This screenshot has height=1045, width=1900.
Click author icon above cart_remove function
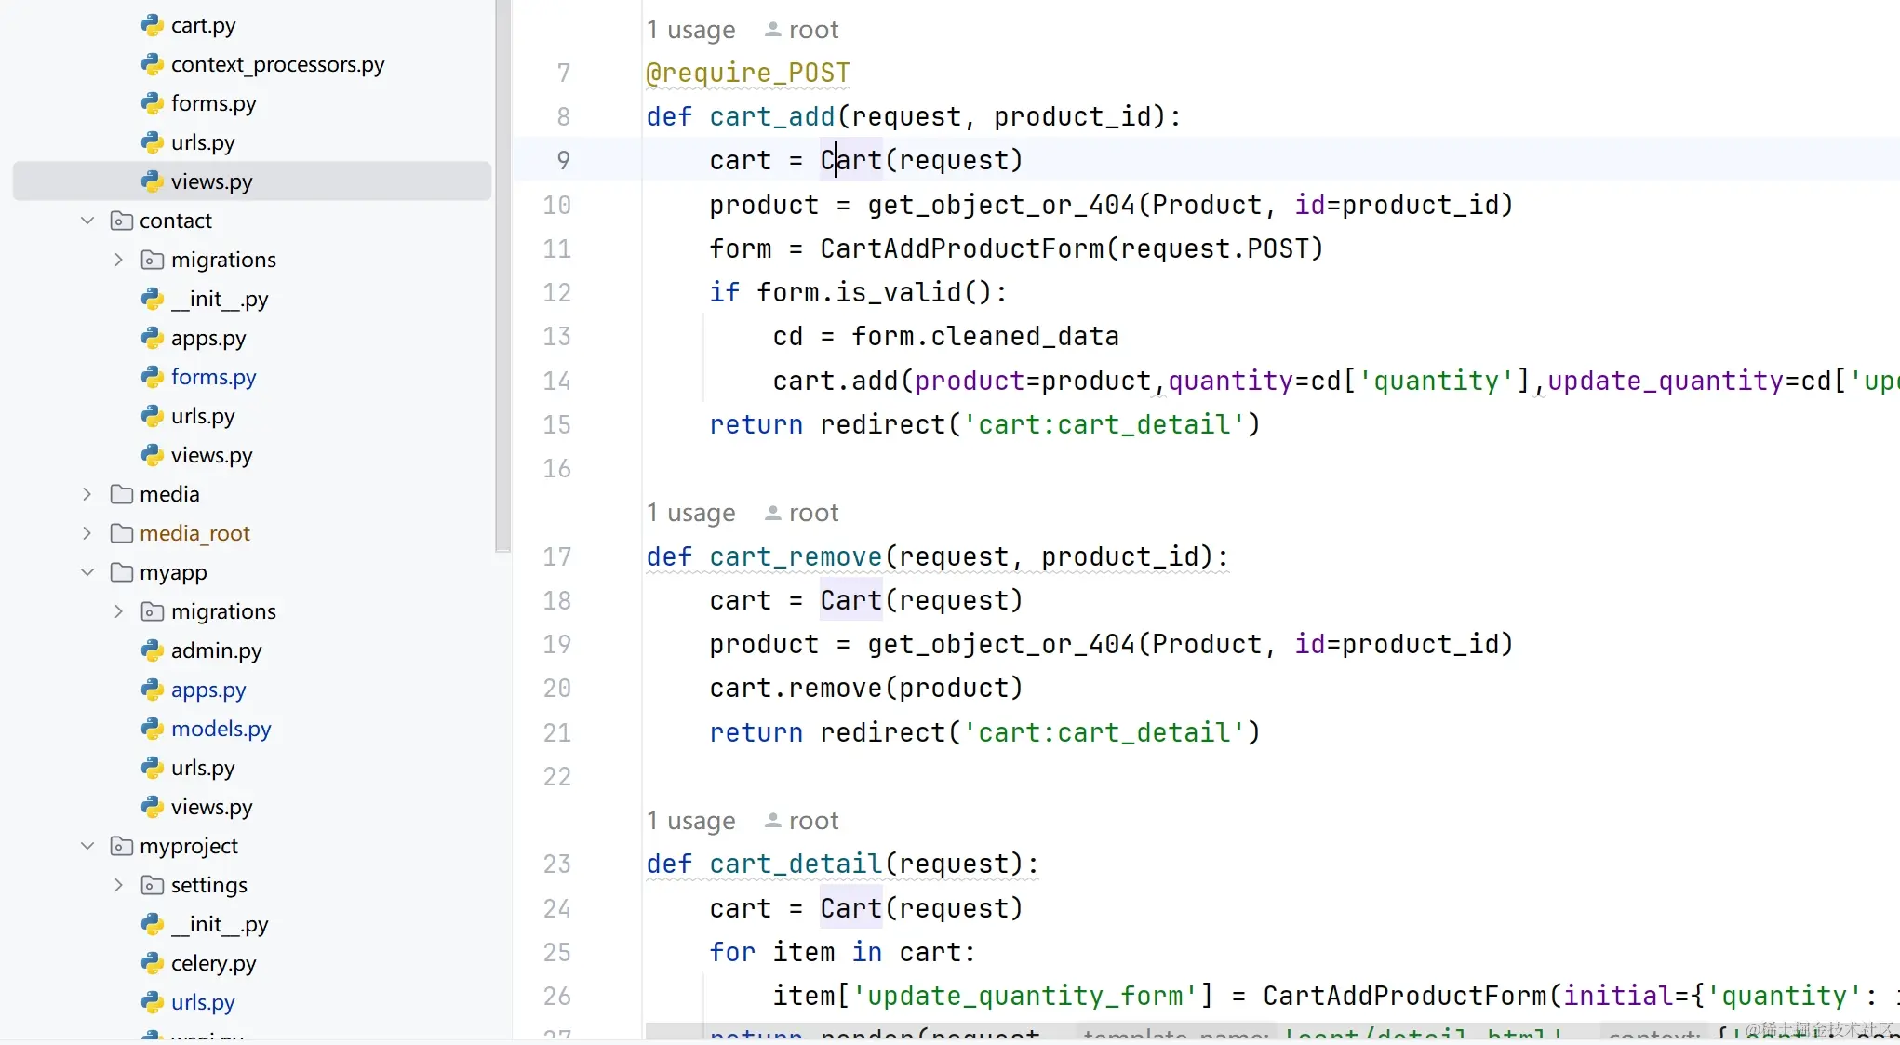click(x=772, y=513)
